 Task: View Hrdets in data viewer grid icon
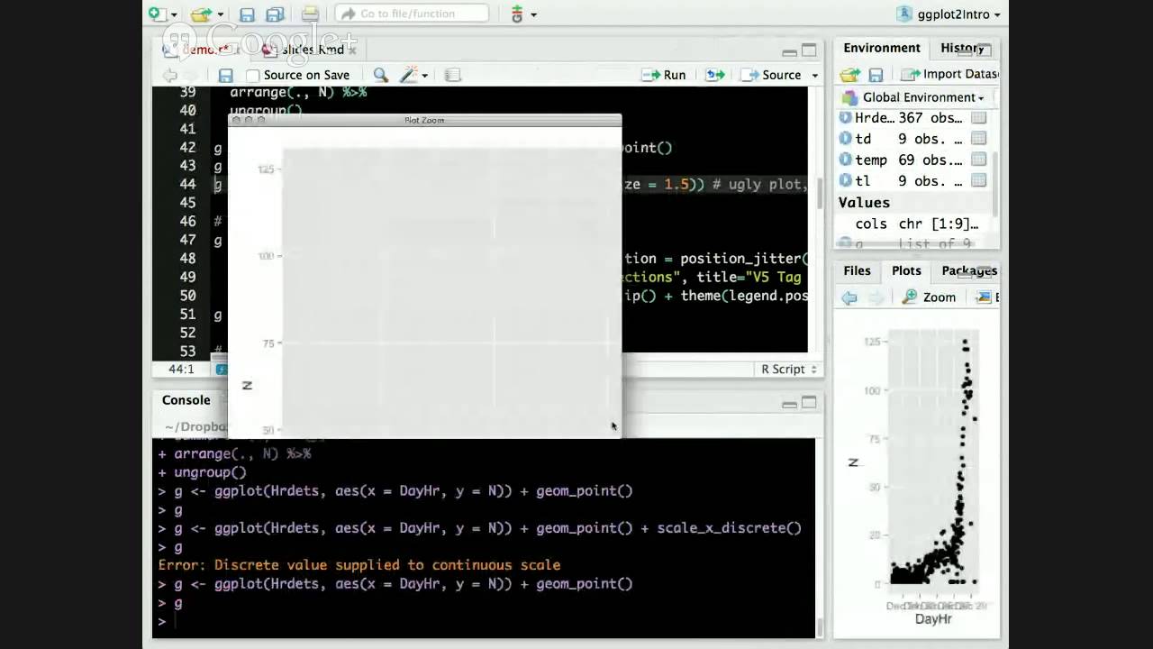coord(978,117)
